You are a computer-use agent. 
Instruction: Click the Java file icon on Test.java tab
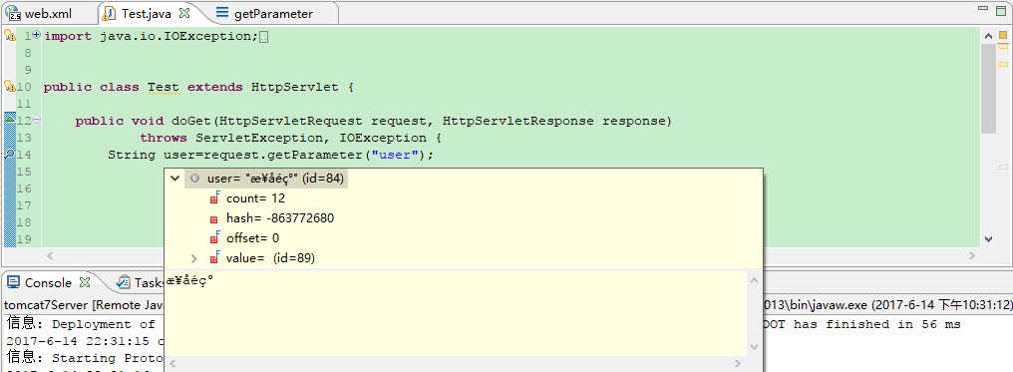pos(111,13)
